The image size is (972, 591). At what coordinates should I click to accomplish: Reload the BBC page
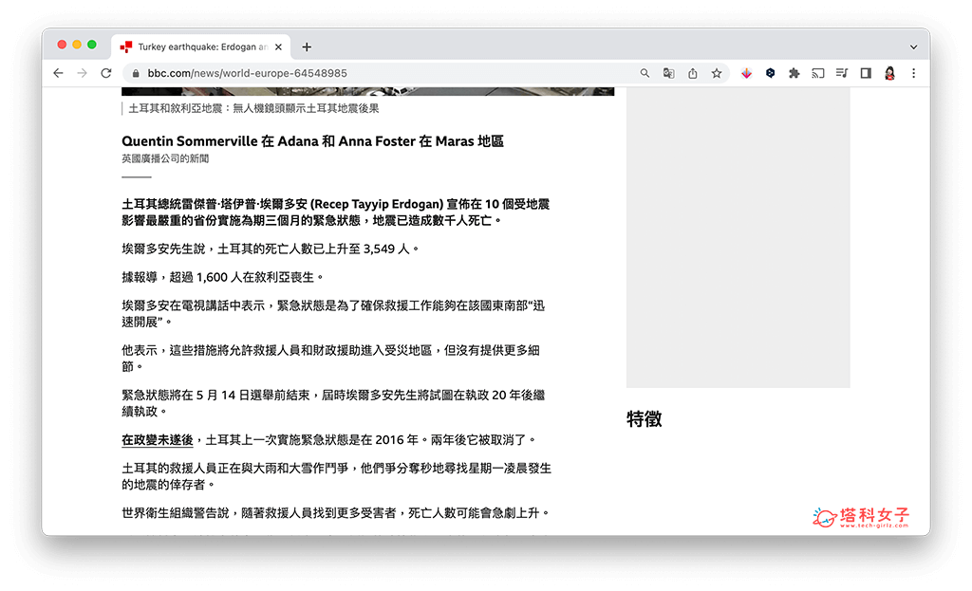coord(106,73)
